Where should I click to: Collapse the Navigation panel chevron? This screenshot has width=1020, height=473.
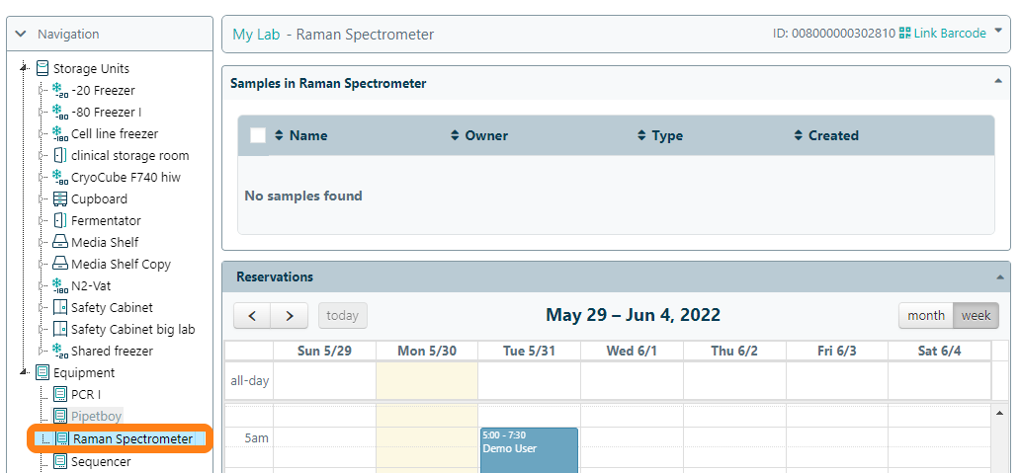(21, 34)
